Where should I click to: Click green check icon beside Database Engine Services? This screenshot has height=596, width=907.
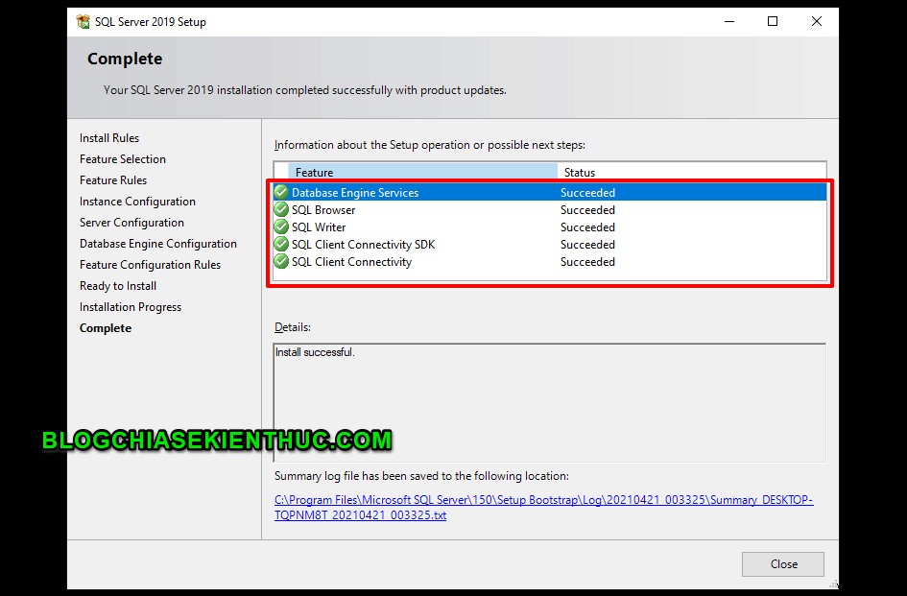[x=281, y=192]
